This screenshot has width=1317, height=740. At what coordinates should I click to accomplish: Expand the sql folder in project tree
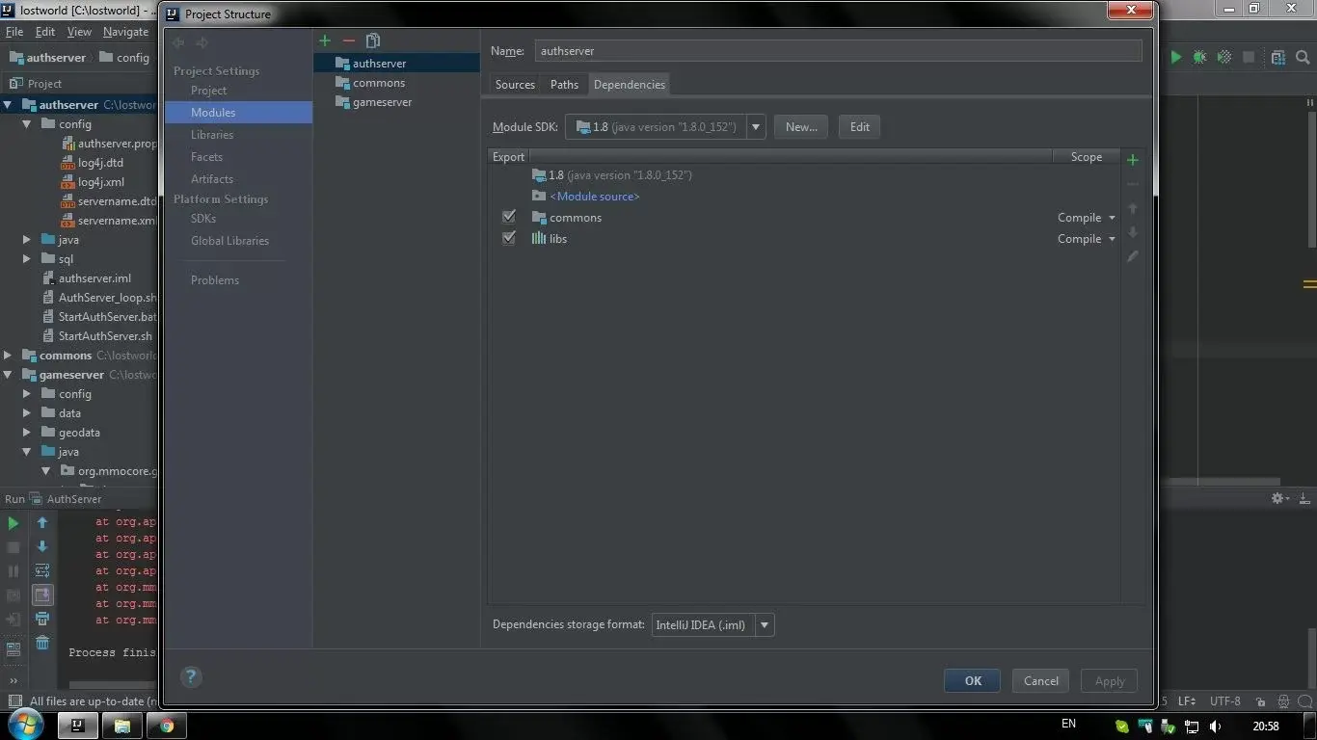click(x=27, y=259)
